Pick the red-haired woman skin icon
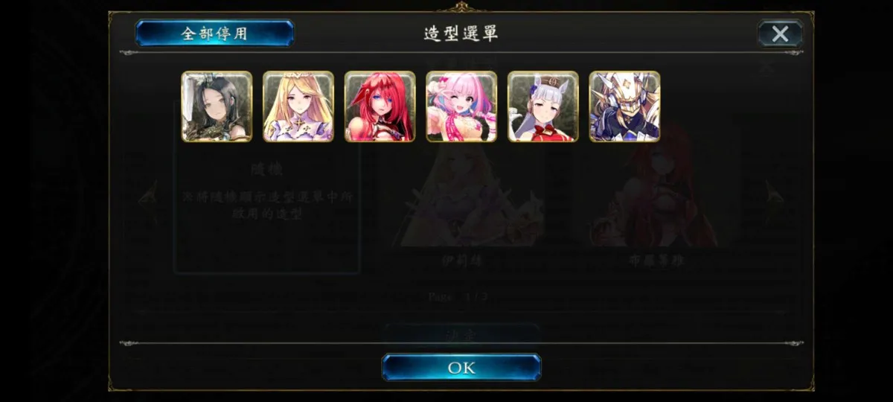Viewport: 893px width, 402px height. point(380,106)
